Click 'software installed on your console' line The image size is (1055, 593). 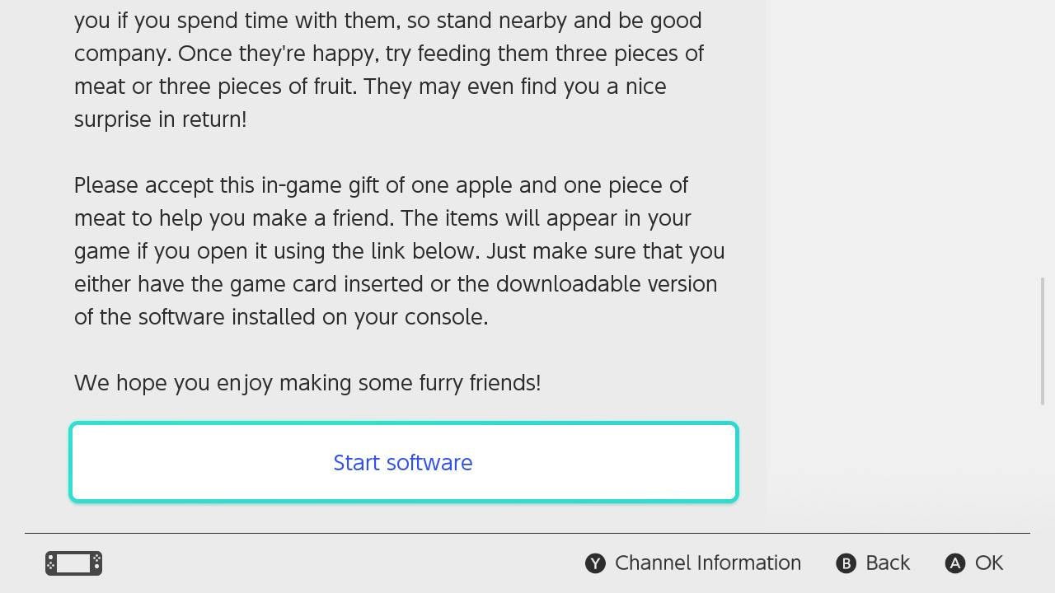[281, 317]
